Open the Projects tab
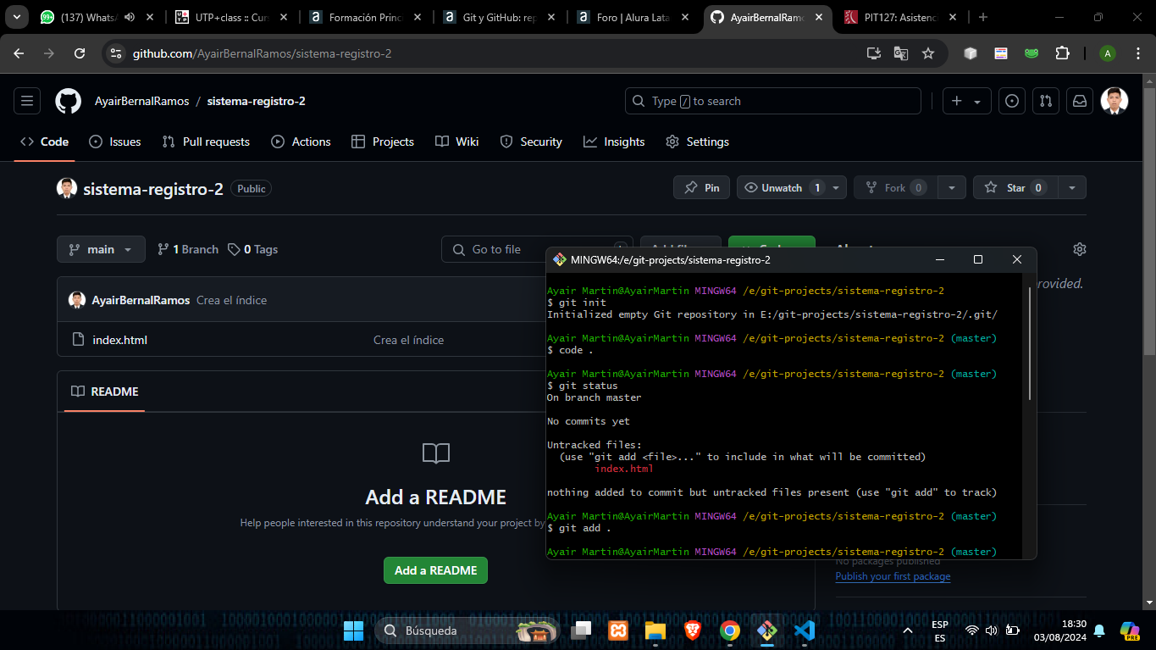The image size is (1156, 650). coord(383,142)
